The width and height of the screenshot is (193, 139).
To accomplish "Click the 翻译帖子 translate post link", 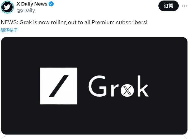I will pos(9,30).
